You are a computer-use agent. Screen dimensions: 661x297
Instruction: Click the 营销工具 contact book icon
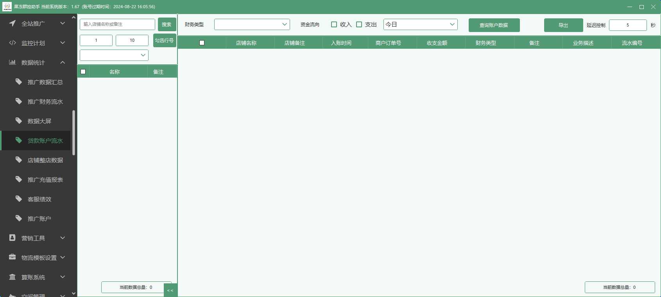click(x=13, y=238)
